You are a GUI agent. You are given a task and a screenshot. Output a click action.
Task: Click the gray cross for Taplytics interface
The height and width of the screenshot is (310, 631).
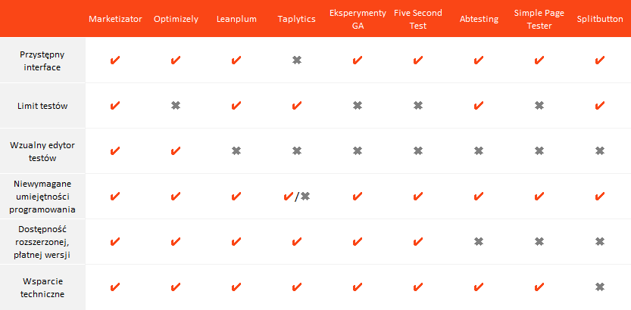coord(297,60)
